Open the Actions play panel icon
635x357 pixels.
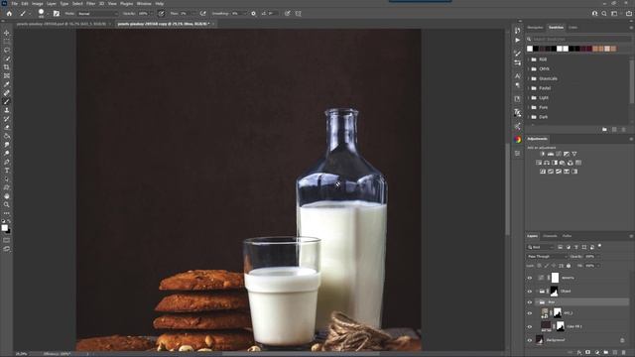coord(518,40)
